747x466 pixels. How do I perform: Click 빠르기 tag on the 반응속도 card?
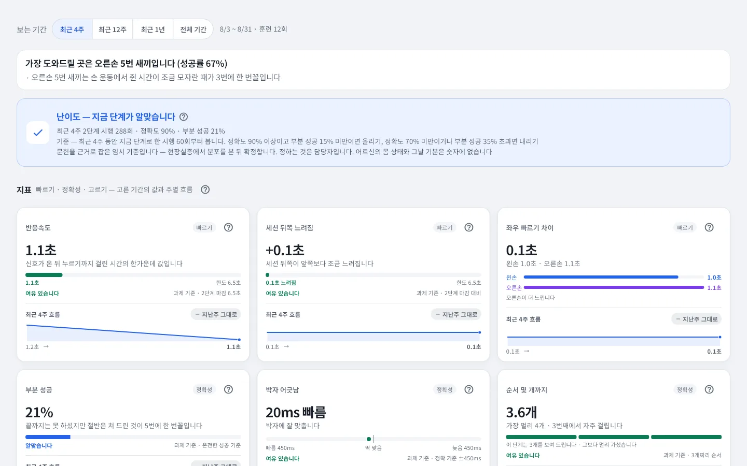click(x=204, y=228)
